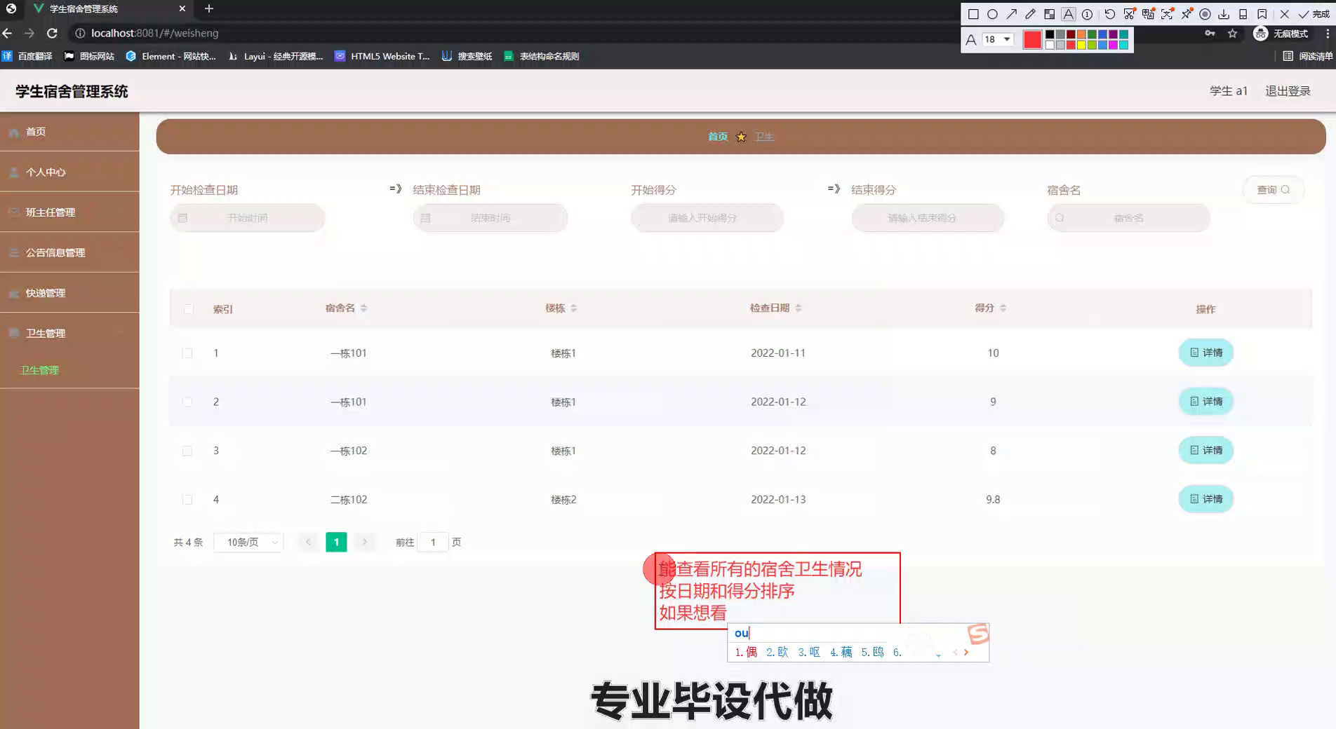Screen dimensions: 1336x729
Task: Collapse the 卫生管理 sidebar menu
Action: pos(69,333)
